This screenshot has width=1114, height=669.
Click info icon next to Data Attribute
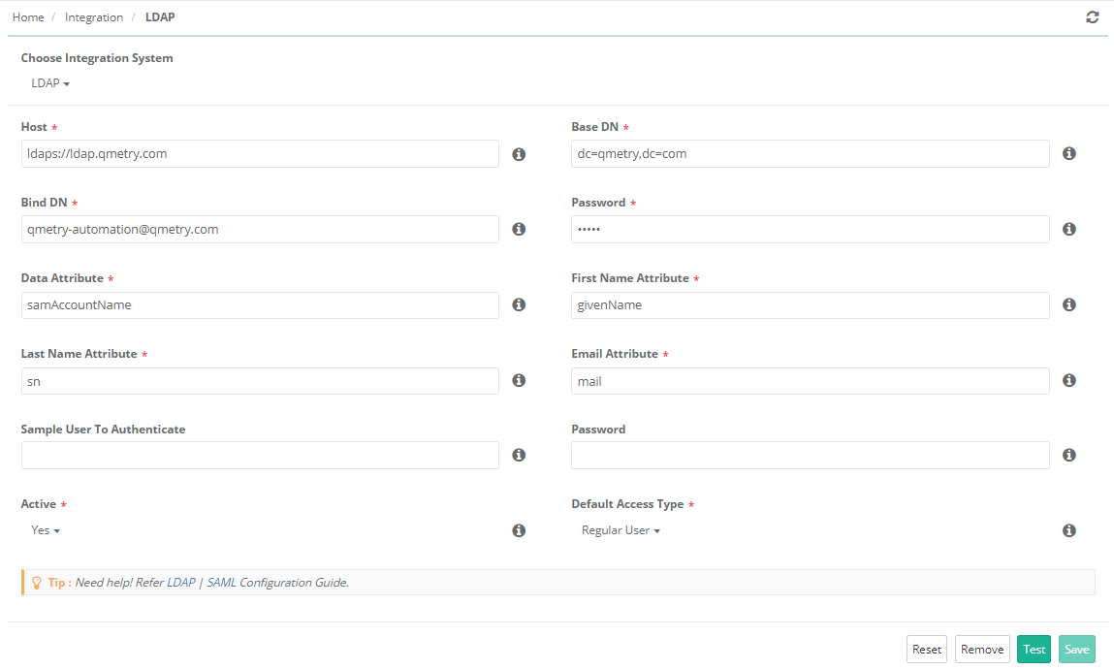(x=519, y=305)
